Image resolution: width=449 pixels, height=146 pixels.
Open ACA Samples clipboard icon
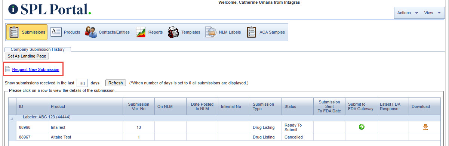pyautogui.click(x=252, y=32)
